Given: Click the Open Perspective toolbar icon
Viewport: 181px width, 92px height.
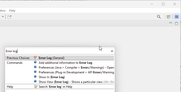Looking at the screenshot, I should click(x=168, y=17).
